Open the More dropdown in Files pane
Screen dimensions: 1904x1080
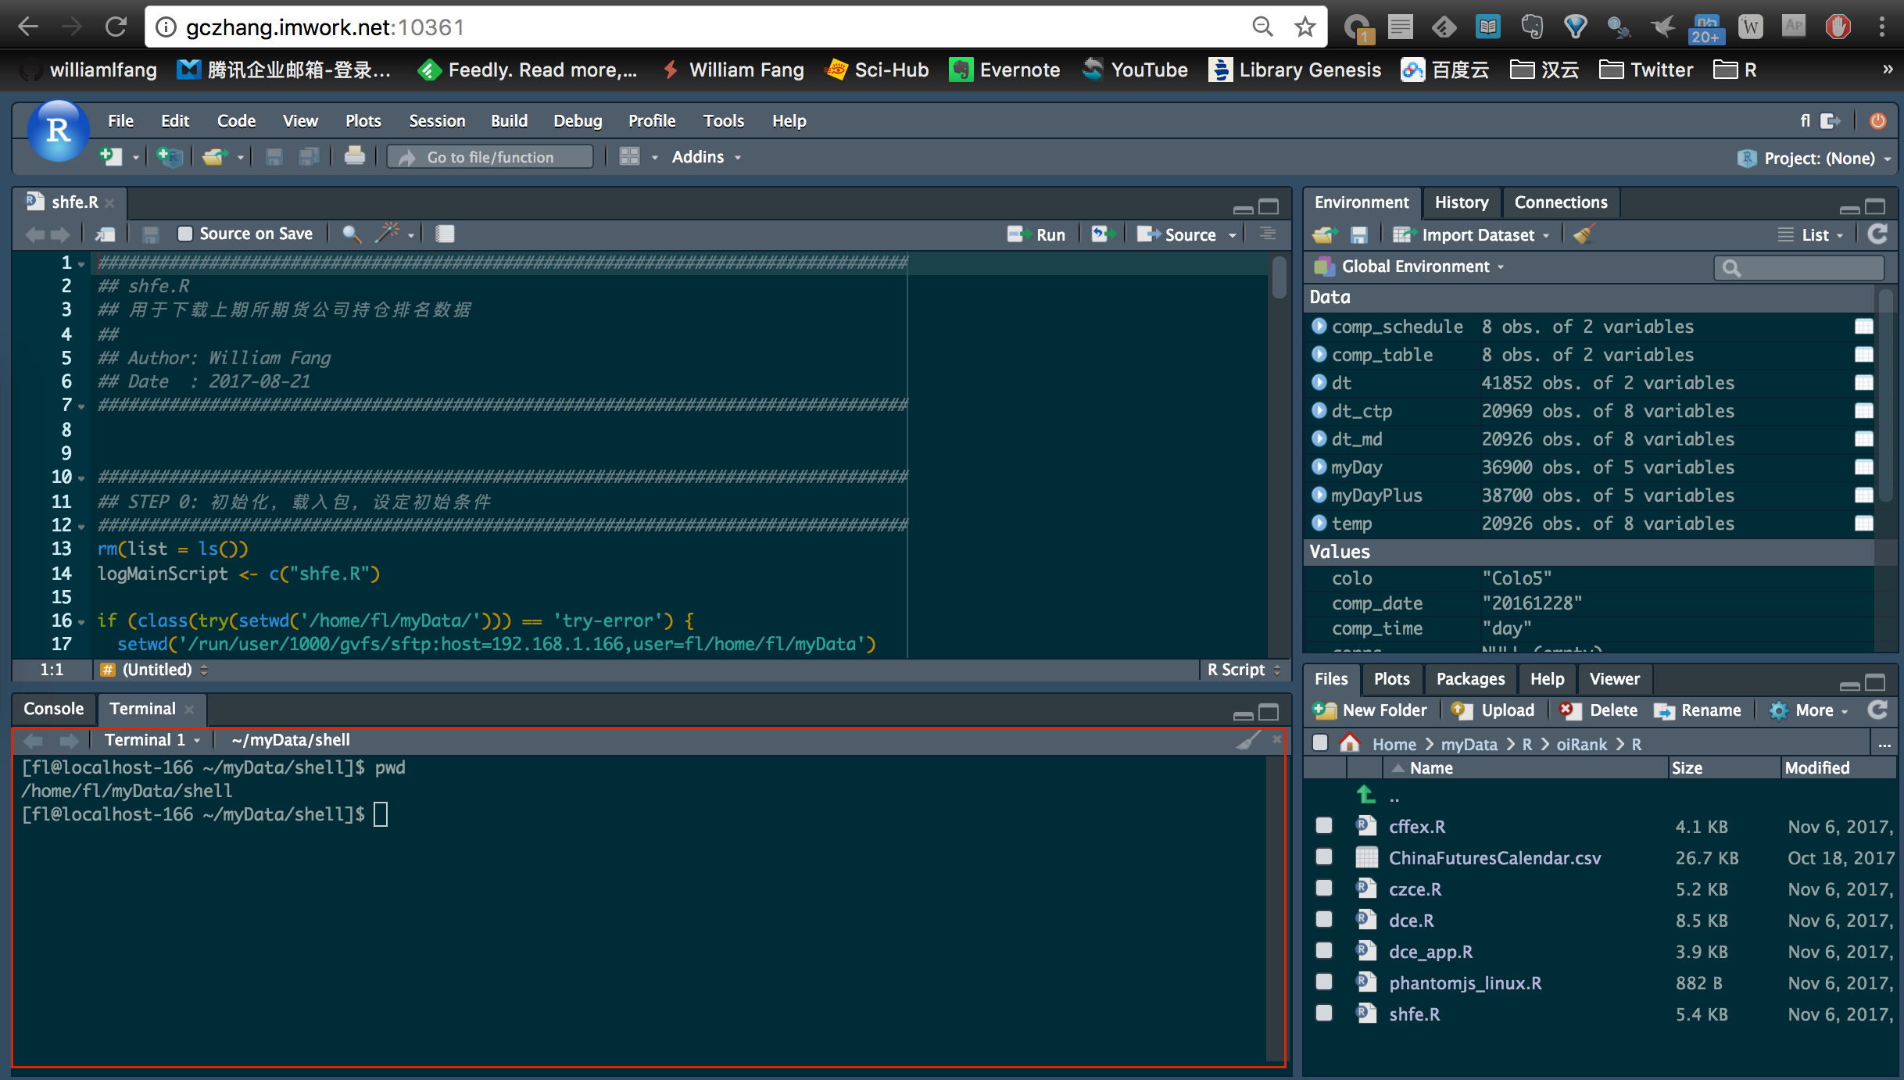pyautogui.click(x=1809, y=710)
